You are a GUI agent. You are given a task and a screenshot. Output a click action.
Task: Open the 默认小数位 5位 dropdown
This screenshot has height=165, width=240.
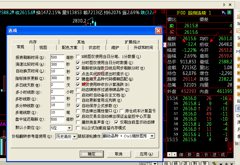tap(69, 128)
